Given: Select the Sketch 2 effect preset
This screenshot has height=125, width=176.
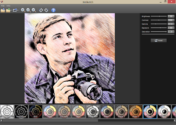Looking at the screenshot, I should [121, 112].
